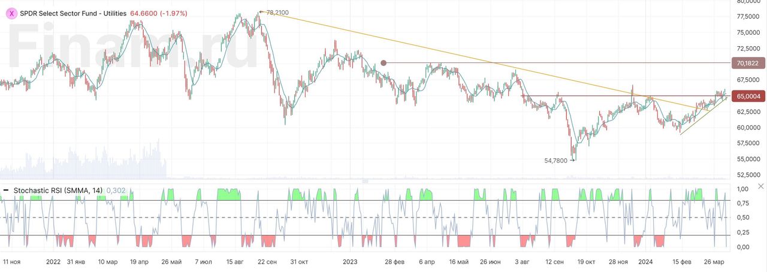Click the Stochastic RSI value 0,302
The image size is (767, 272).
coord(115,190)
